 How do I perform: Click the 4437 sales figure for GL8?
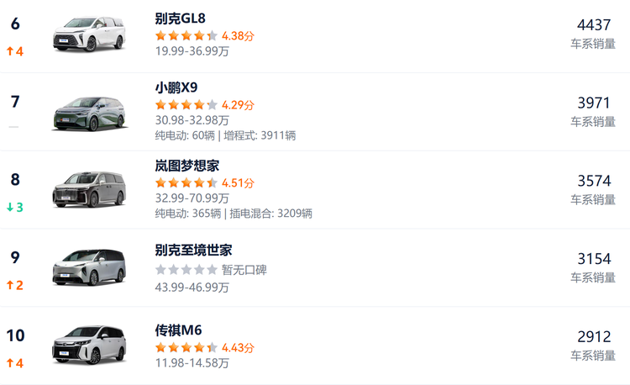[x=594, y=25]
